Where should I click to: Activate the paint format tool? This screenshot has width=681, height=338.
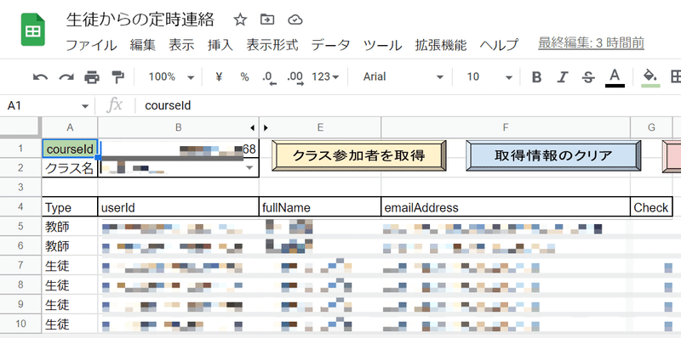click(x=117, y=77)
